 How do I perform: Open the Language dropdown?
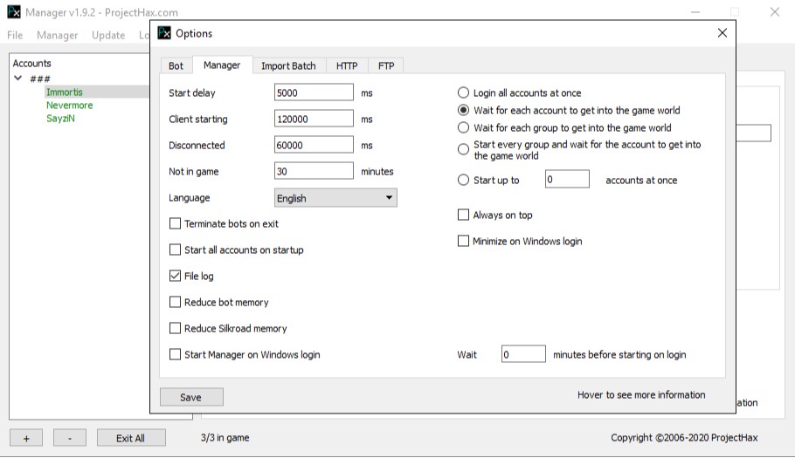click(x=335, y=198)
